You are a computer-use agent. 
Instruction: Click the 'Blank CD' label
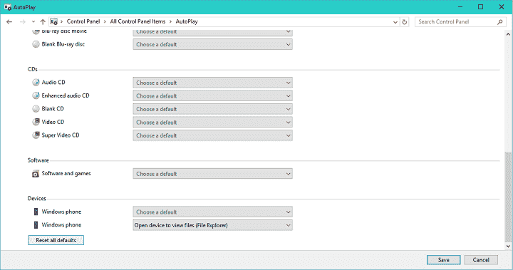(x=53, y=109)
